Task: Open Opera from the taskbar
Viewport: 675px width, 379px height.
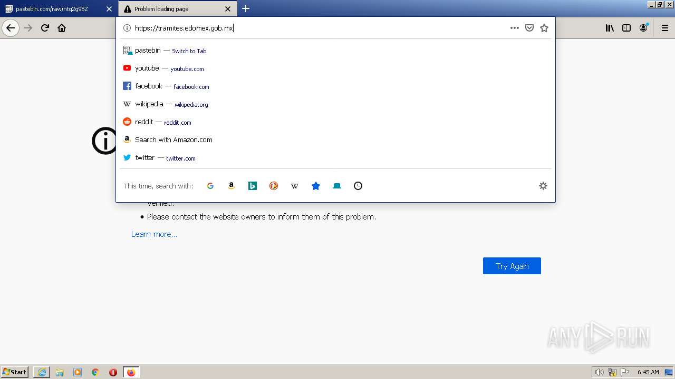Action: click(x=113, y=372)
